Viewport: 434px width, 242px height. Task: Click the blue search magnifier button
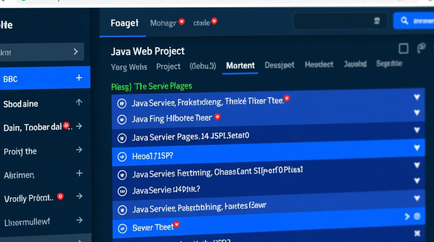coord(405,21)
